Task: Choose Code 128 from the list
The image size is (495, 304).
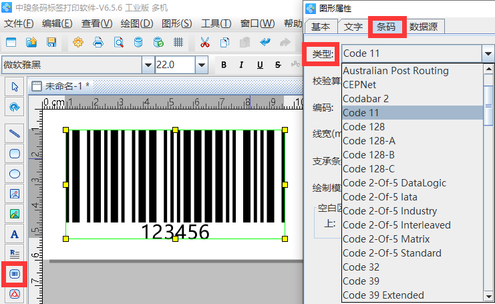Action: pos(363,127)
